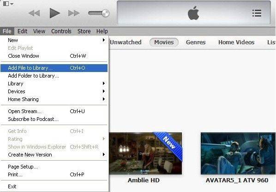Open the View menu
Image resolution: width=276 pixels, height=192 pixels.
pyautogui.click(x=39, y=31)
